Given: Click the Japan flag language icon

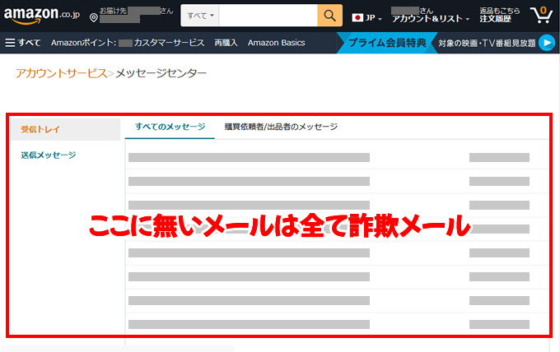Looking at the screenshot, I should click(357, 17).
